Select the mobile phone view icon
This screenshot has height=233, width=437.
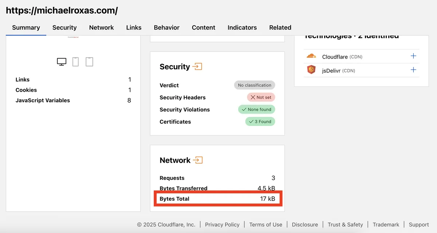(x=75, y=62)
